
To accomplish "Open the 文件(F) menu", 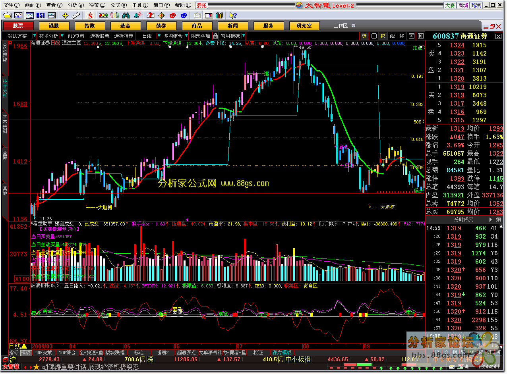I will (11, 5).
